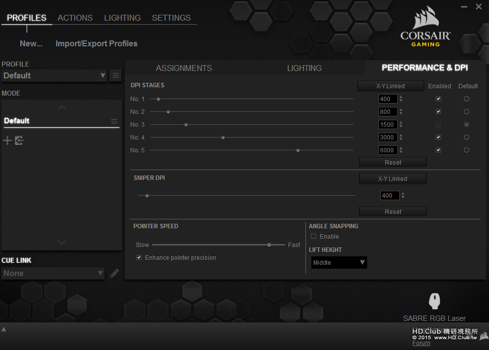Click the DPI stage No. 2 slider handle

pyautogui.click(x=168, y=111)
